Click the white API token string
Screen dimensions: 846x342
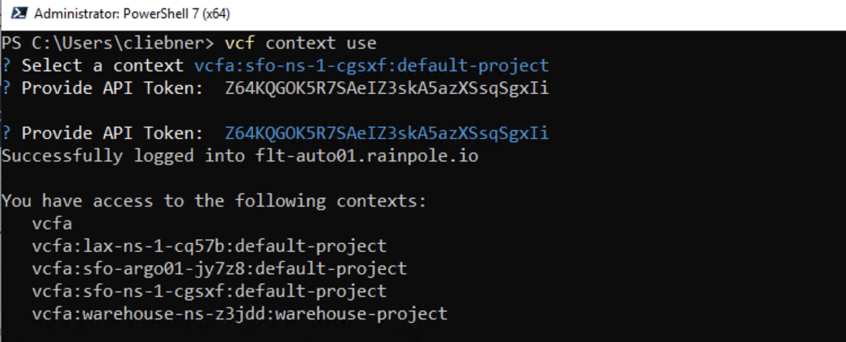(x=386, y=88)
